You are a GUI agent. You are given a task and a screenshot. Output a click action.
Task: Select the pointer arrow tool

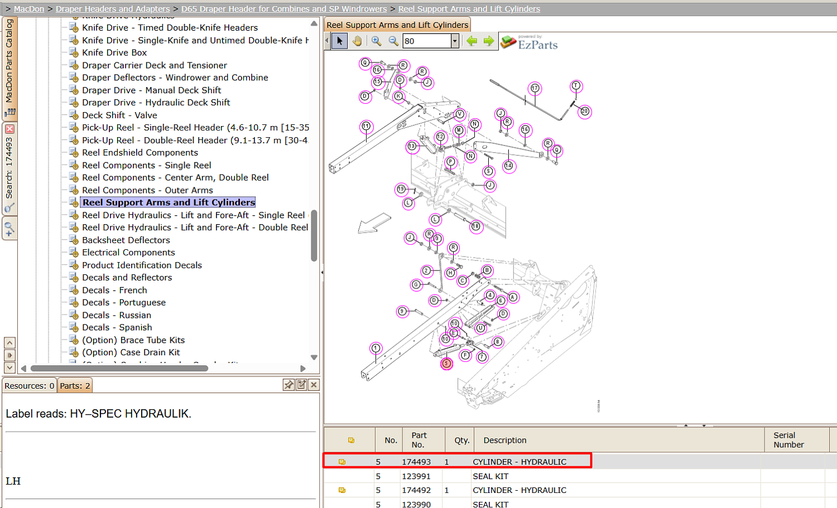coord(340,41)
